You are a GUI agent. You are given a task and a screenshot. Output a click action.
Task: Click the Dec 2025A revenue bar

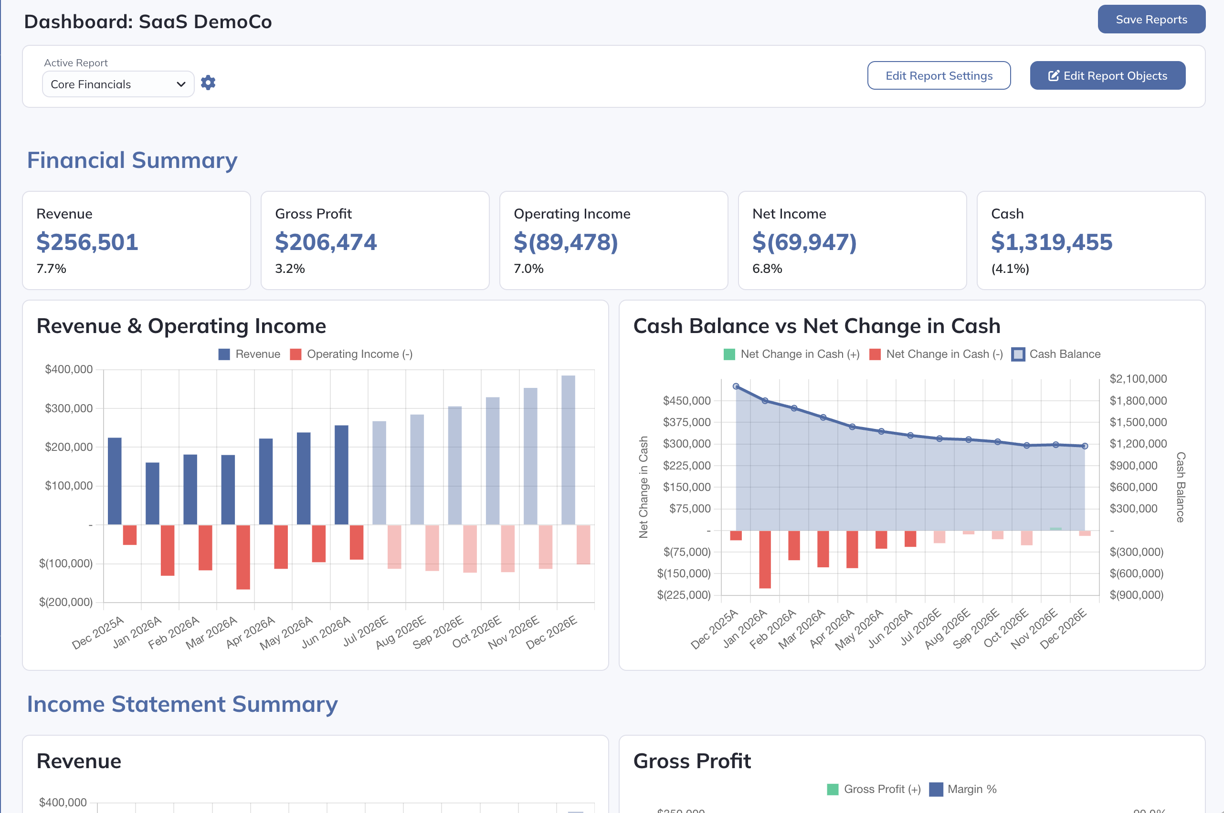click(x=115, y=481)
